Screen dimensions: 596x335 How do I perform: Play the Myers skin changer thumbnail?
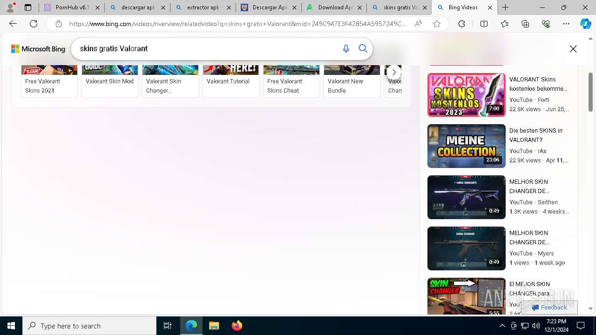pyautogui.click(x=466, y=248)
